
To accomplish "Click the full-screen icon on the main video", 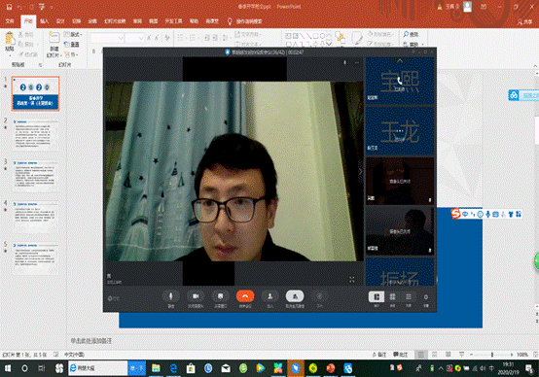I will pos(352,280).
